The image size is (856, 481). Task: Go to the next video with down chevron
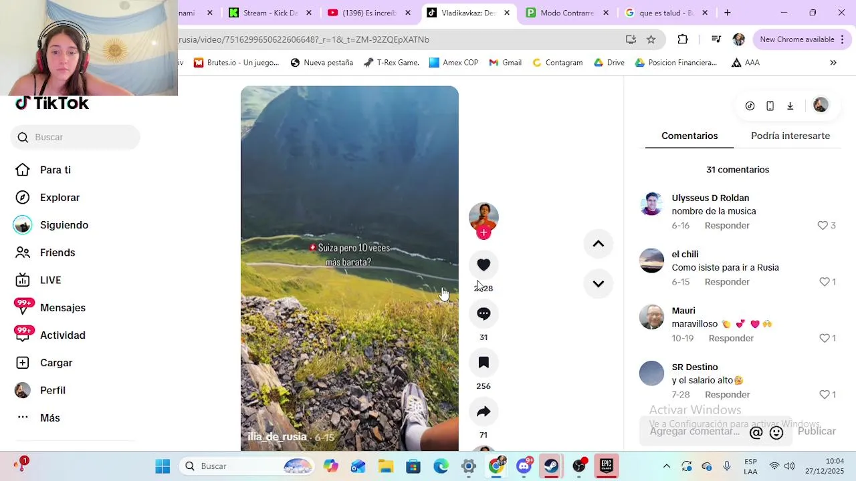[599, 283]
